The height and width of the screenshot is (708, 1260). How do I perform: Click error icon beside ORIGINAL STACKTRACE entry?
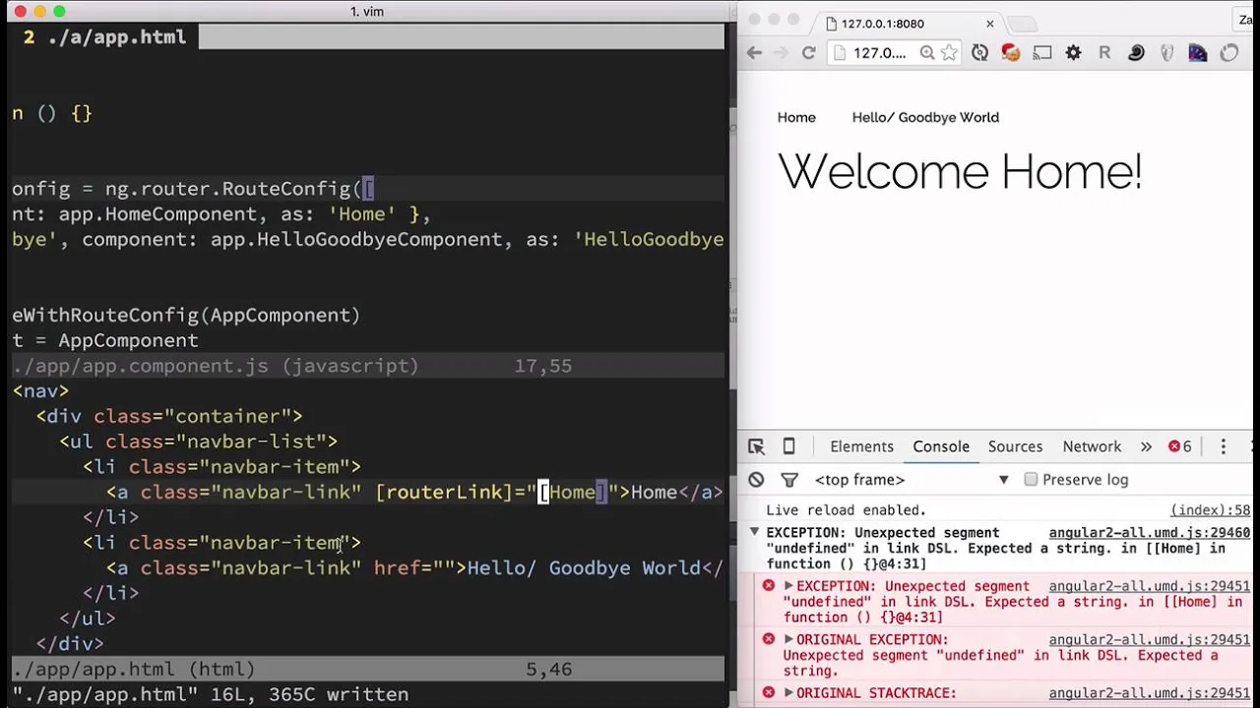(769, 692)
